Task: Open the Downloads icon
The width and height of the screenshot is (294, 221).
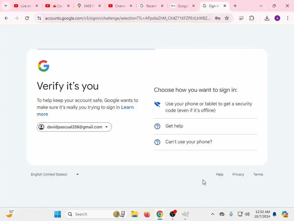Action: [x=267, y=18]
